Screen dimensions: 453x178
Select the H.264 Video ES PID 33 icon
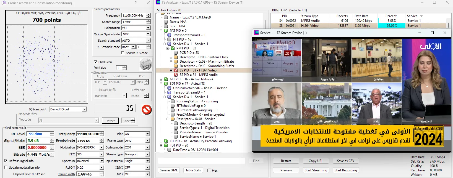click(176, 70)
